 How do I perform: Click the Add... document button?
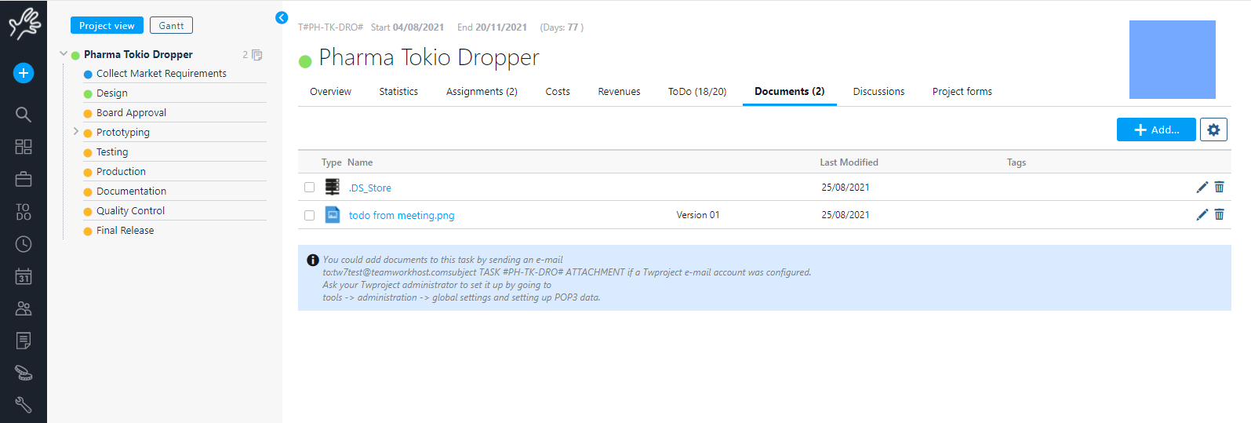click(1155, 129)
